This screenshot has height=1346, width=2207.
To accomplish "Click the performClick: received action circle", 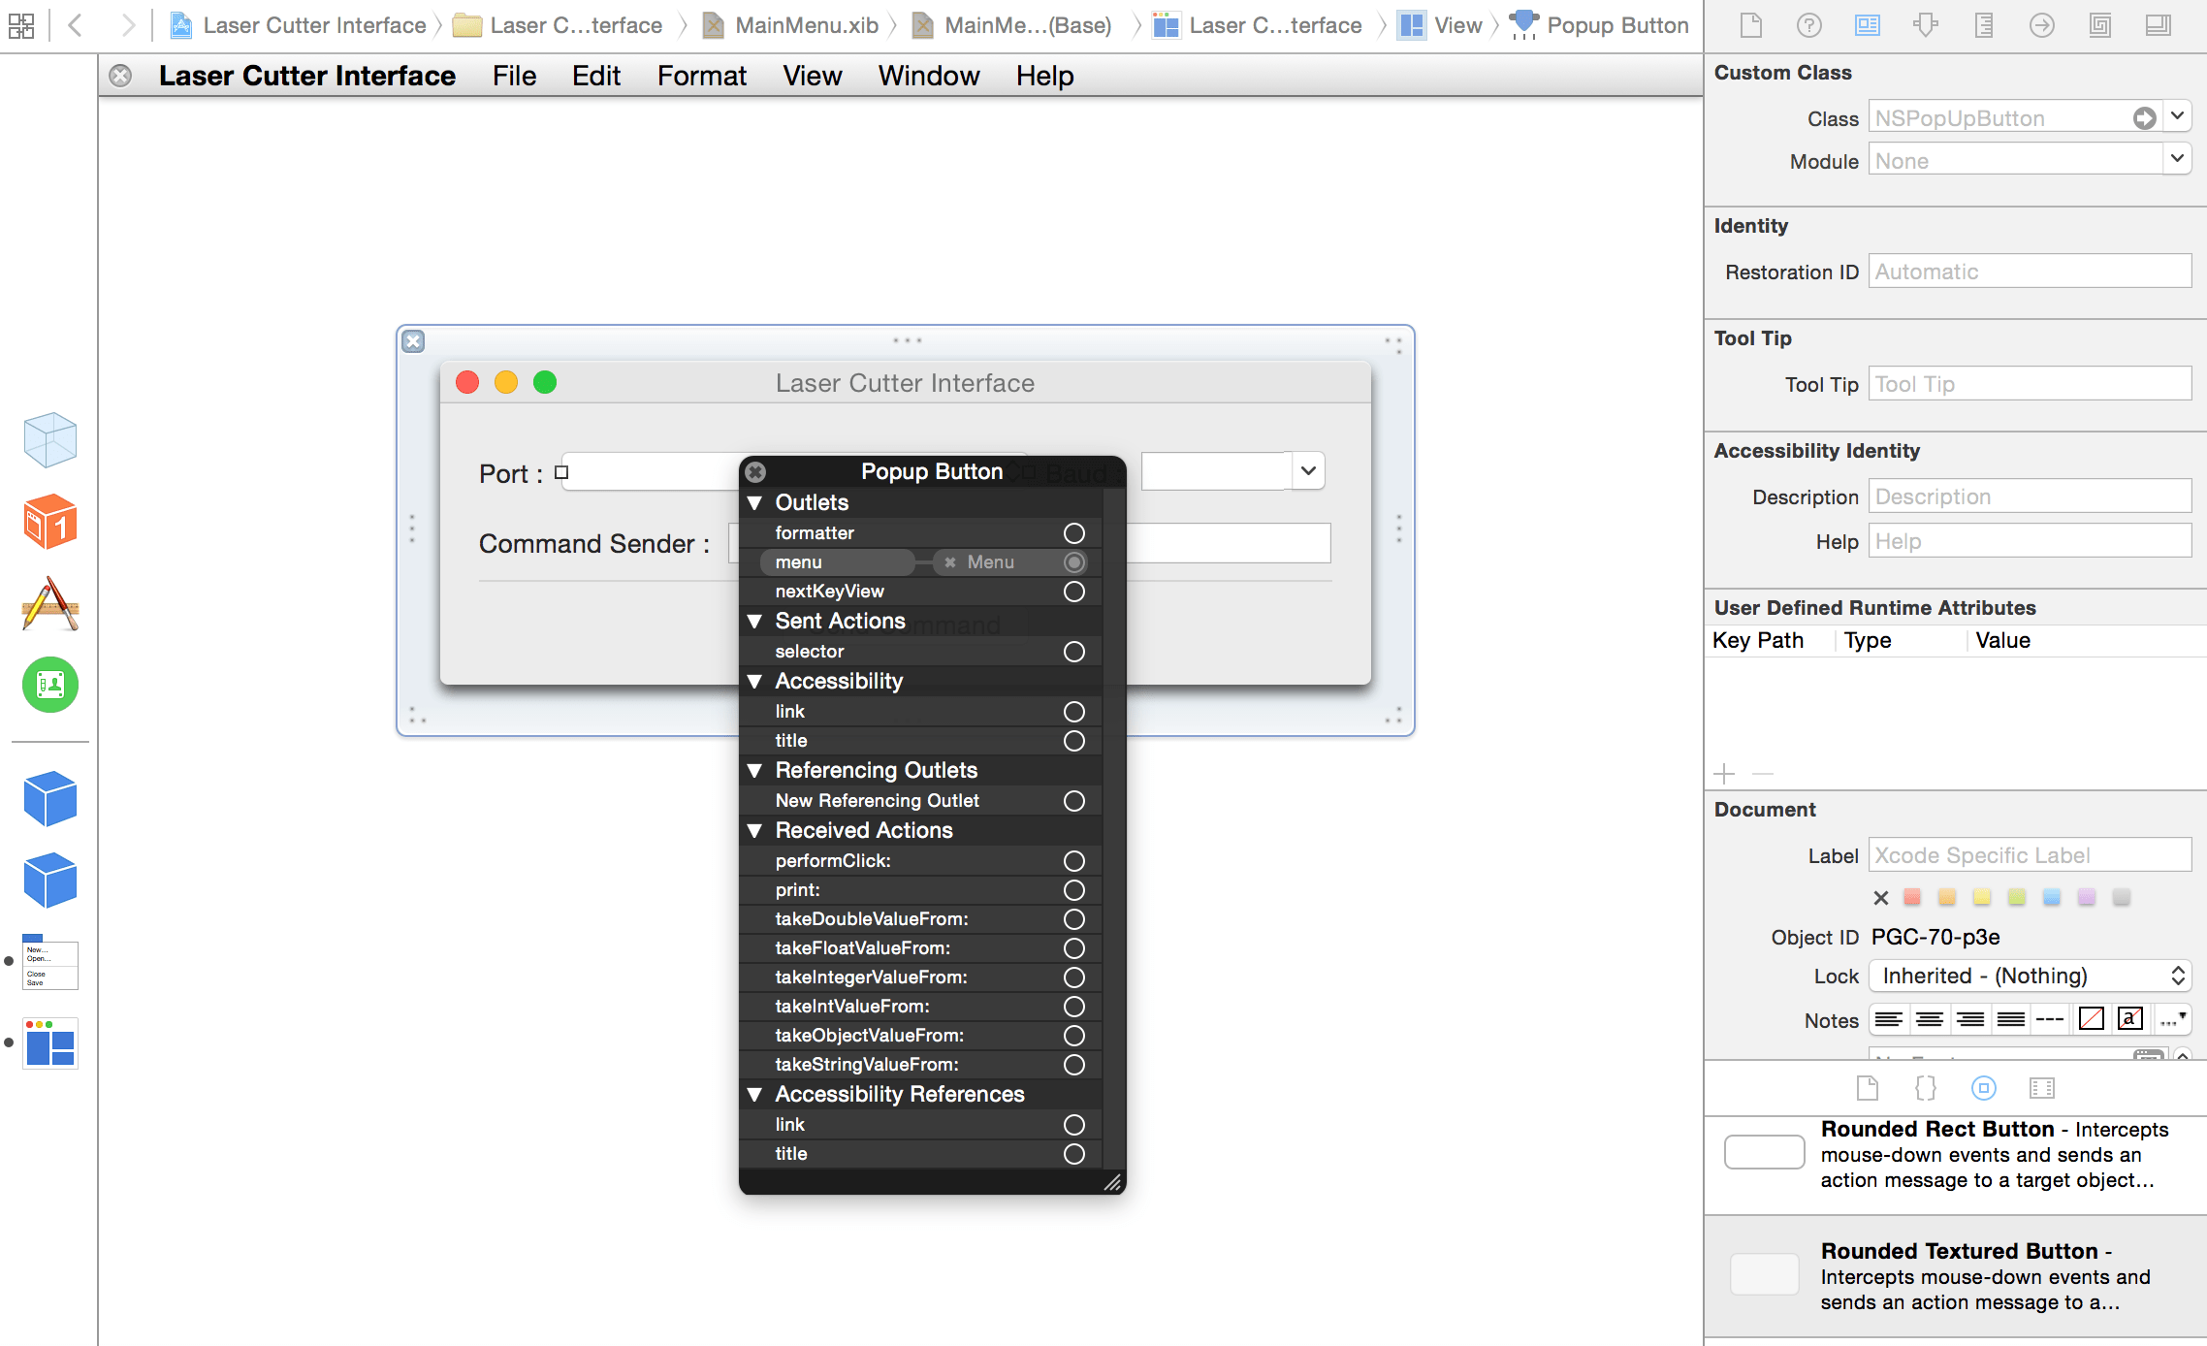I will point(1073,861).
